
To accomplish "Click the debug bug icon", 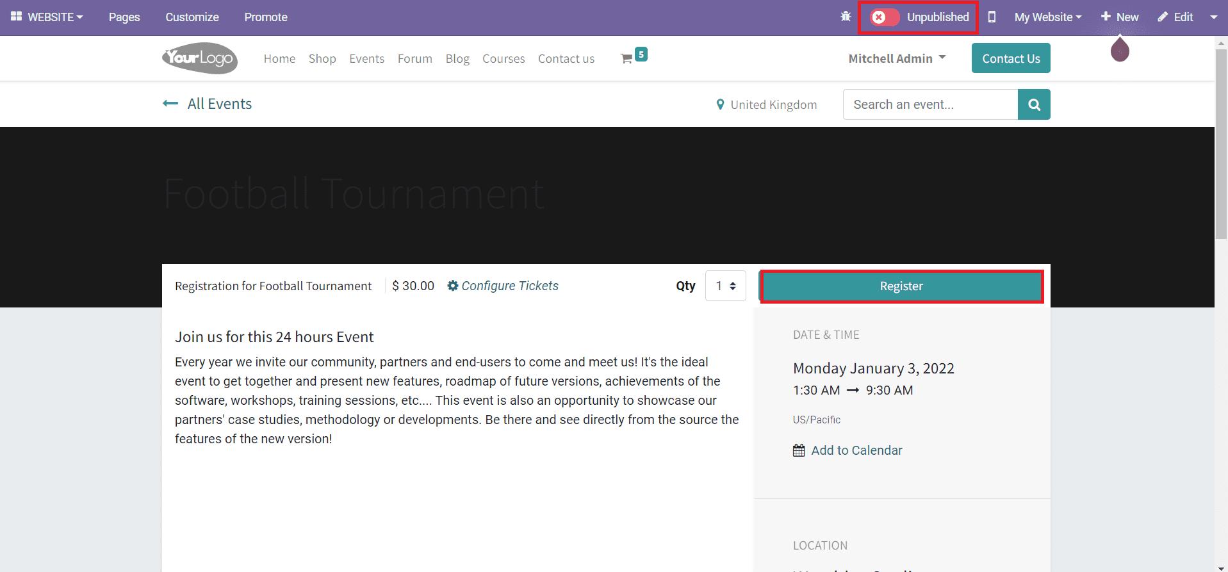I will pos(846,17).
